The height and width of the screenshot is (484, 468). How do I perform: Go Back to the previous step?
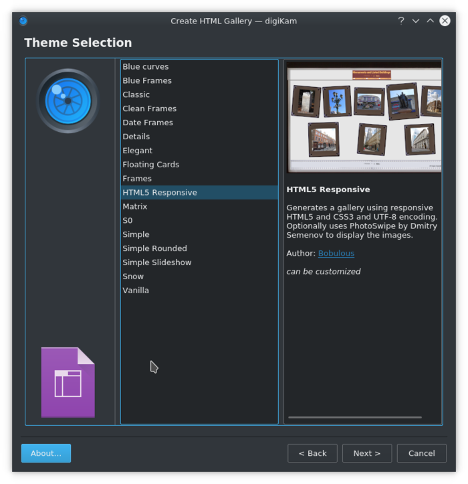312,453
